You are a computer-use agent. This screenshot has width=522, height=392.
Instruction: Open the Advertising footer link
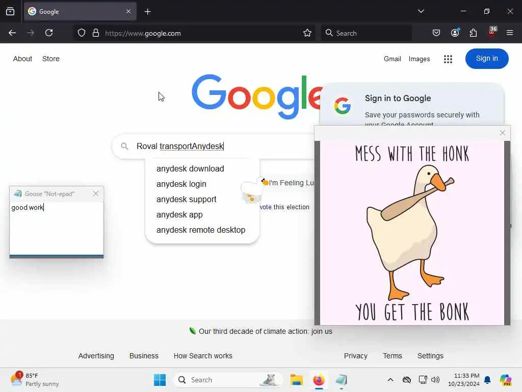click(x=96, y=356)
